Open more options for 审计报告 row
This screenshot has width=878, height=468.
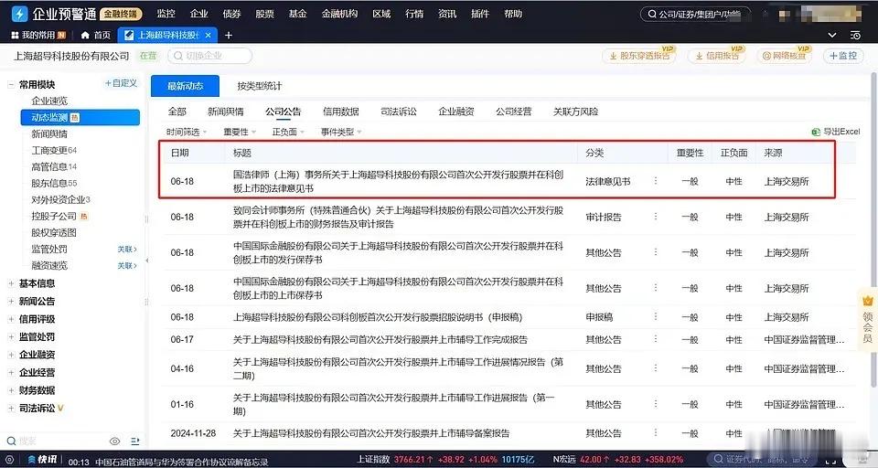click(655, 217)
